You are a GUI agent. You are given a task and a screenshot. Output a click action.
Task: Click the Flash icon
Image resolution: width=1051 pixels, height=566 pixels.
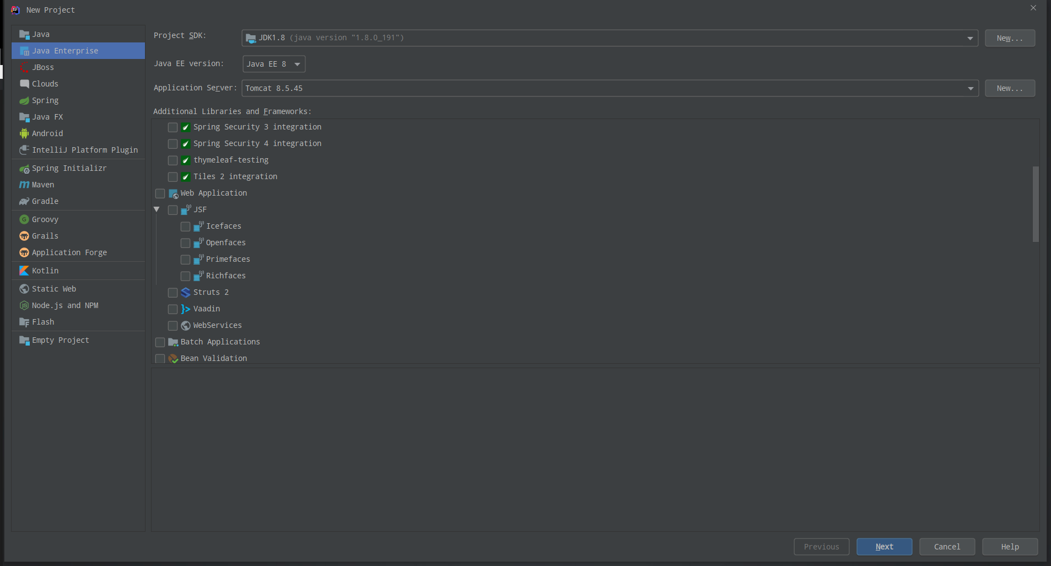[24, 322]
